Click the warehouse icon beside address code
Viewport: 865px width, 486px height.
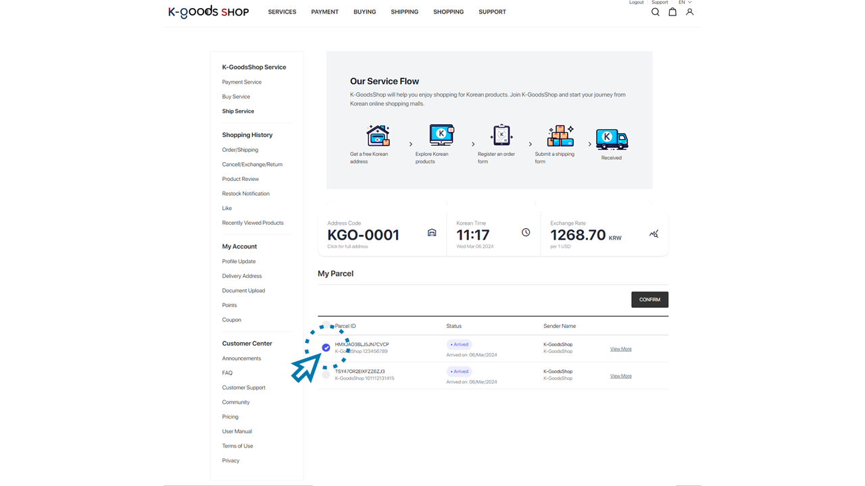(432, 233)
